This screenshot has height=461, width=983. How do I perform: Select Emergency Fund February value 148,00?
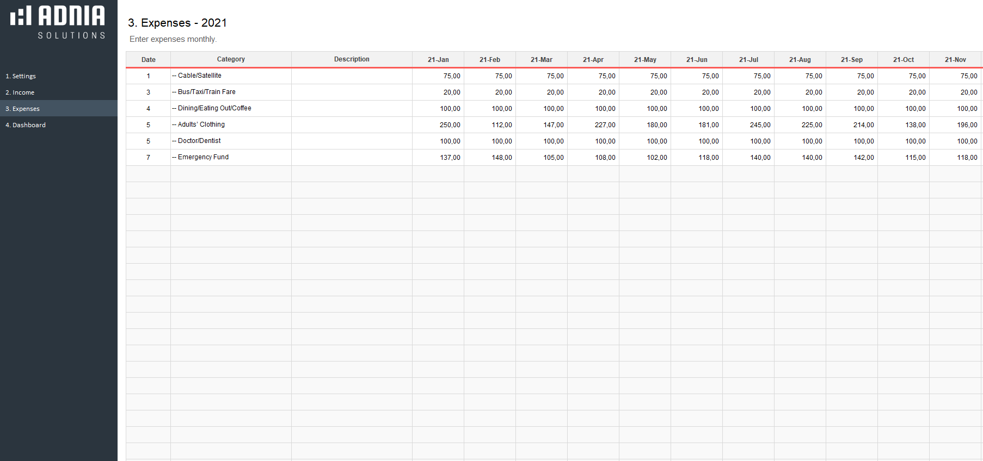[490, 158]
